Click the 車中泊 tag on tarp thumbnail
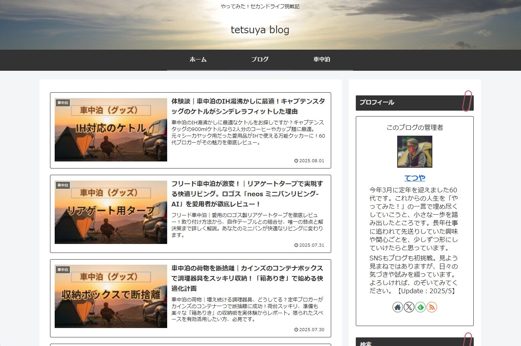Viewport: 521px width, 346px height. pos(62,185)
